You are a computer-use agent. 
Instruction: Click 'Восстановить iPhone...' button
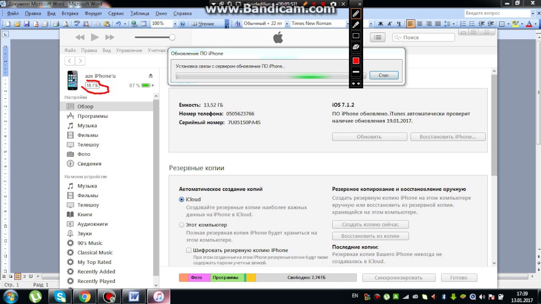point(448,137)
